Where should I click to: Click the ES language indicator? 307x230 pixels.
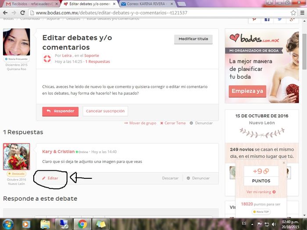tap(244, 223)
